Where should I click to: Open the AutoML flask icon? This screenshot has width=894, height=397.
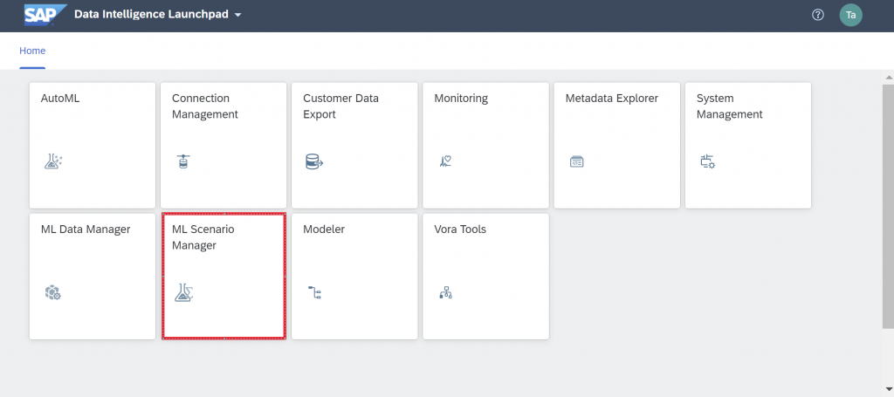click(53, 161)
